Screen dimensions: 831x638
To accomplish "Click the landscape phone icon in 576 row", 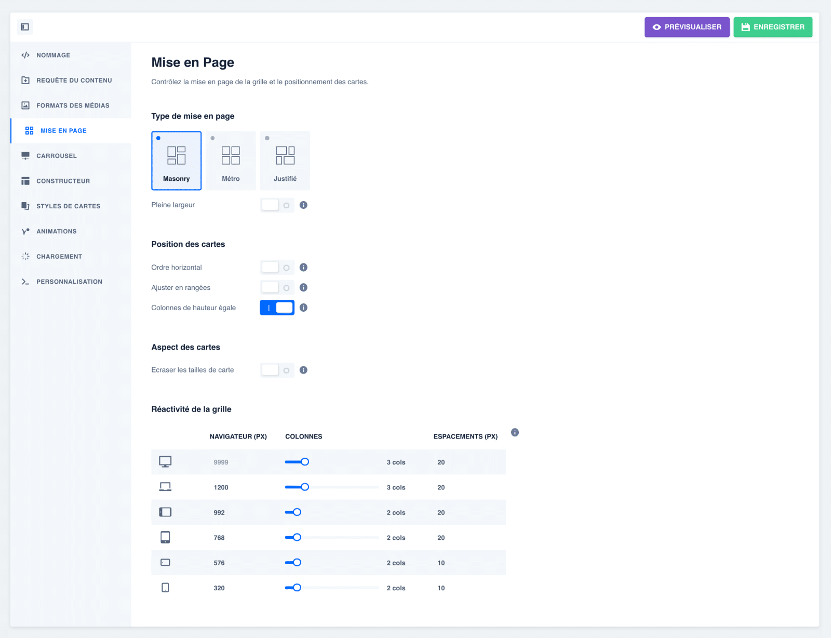I will click(x=165, y=563).
